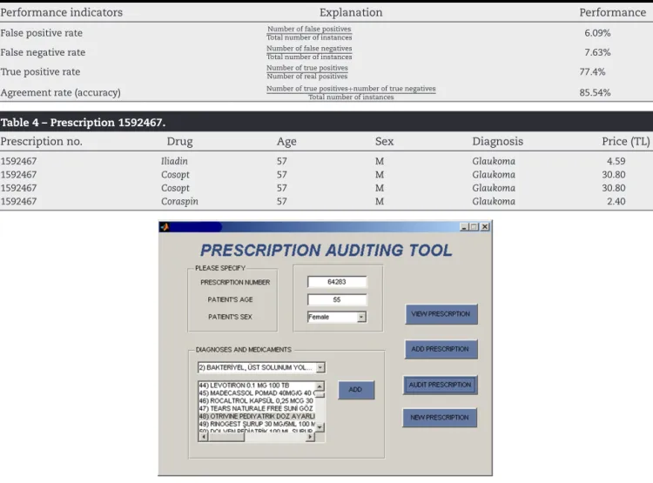Click the PATIENT'S AGE label
Screen dimensions: 653x483
coord(231,299)
